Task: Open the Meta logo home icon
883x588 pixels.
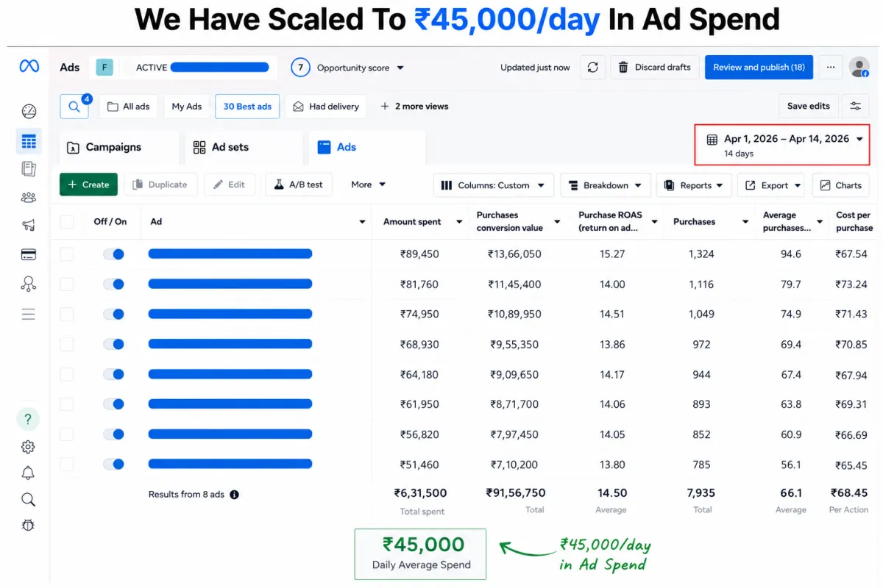Action: 29,67
